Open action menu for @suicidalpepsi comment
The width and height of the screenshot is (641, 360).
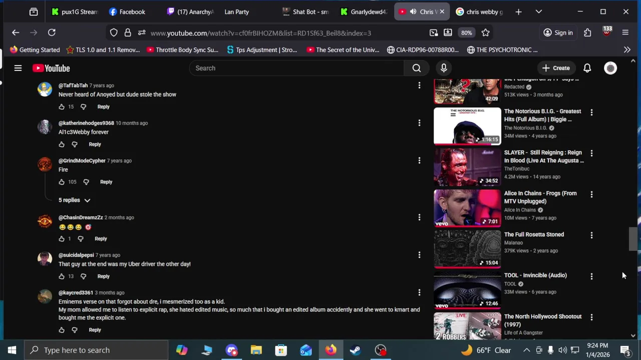(419, 255)
